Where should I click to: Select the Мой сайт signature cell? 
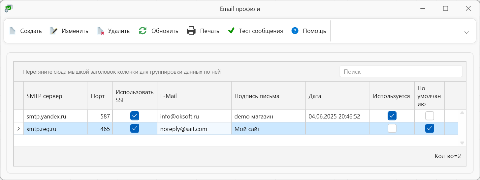coord(268,129)
